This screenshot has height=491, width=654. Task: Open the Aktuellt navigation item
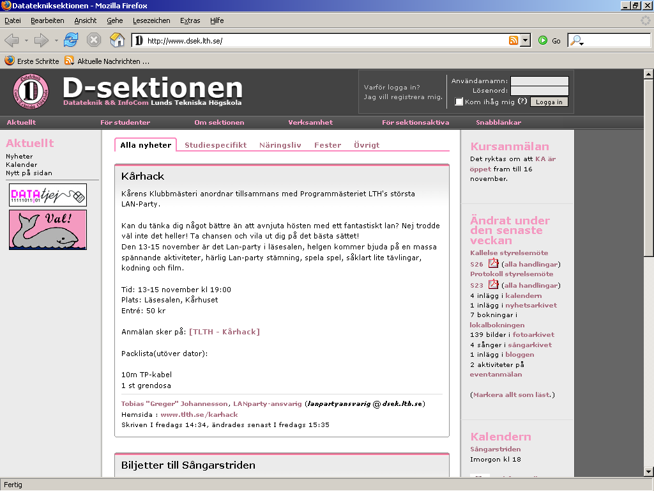21,122
